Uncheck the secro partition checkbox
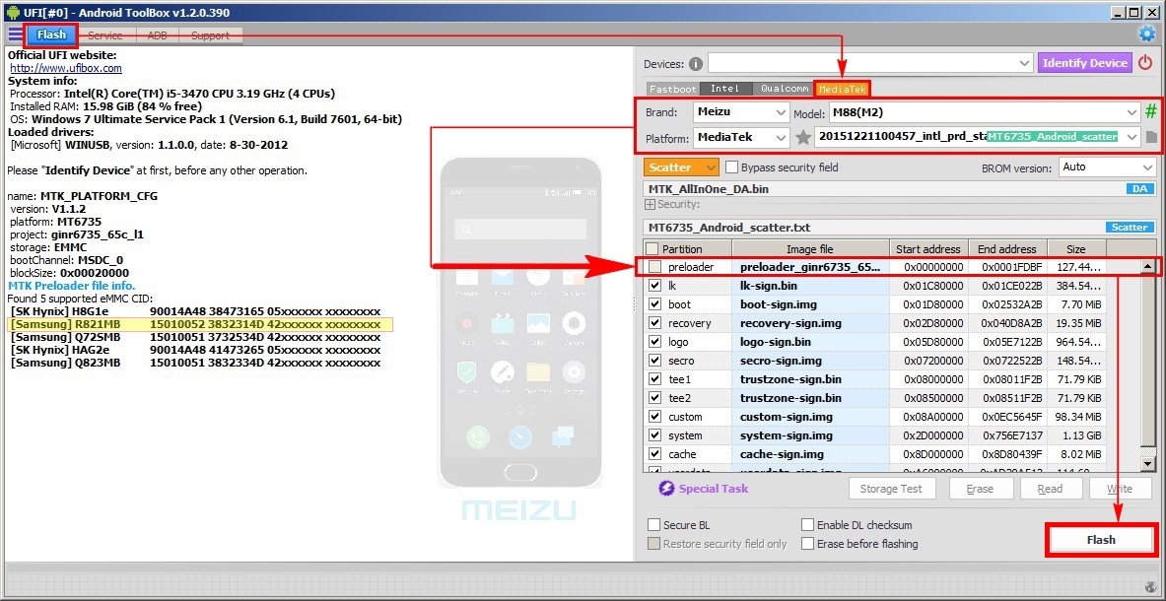Image resolution: width=1166 pixels, height=601 pixels. click(x=654, y=361)
